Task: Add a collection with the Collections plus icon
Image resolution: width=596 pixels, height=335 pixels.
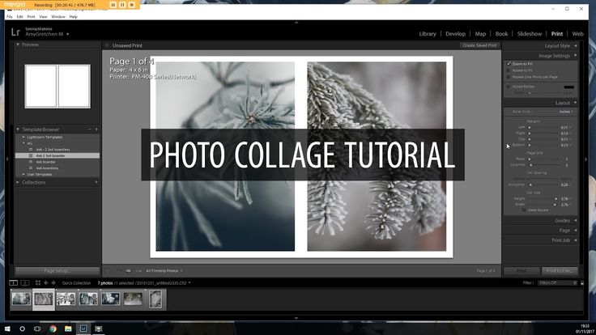Action: [x=96, y=182]
